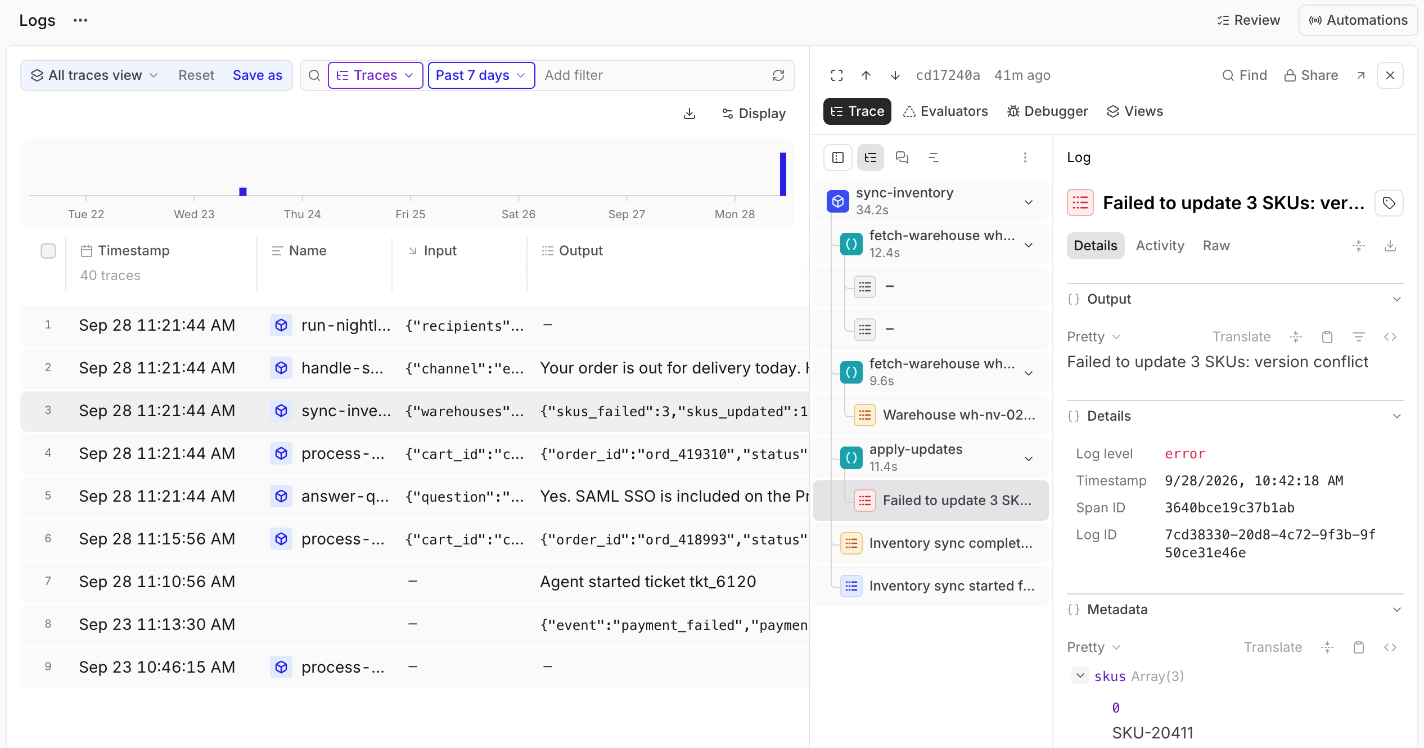Open span tree vertical dots menu
Screen dimensions: 1424x748
1025,157
